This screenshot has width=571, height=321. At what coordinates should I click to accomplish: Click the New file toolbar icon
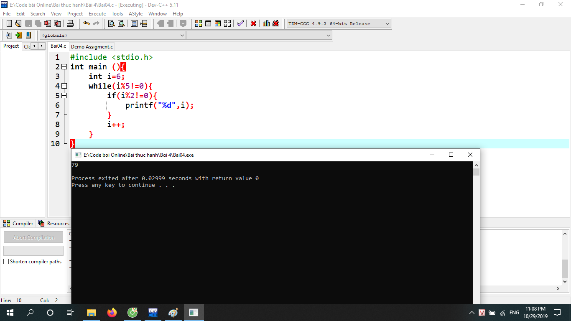pos(9,23)
